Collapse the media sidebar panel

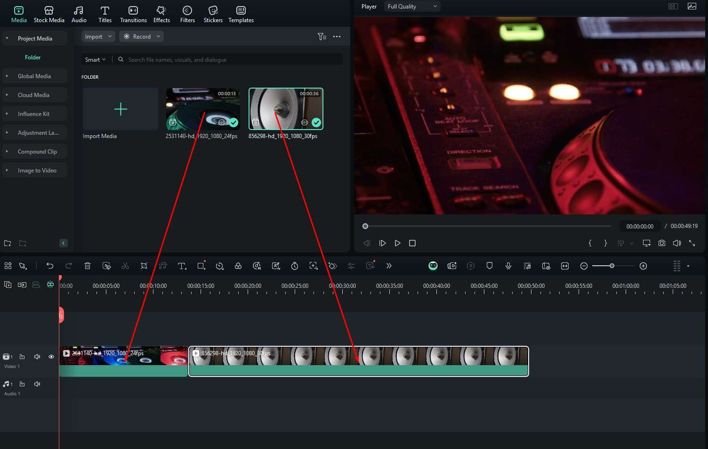[x=64, y=243]
